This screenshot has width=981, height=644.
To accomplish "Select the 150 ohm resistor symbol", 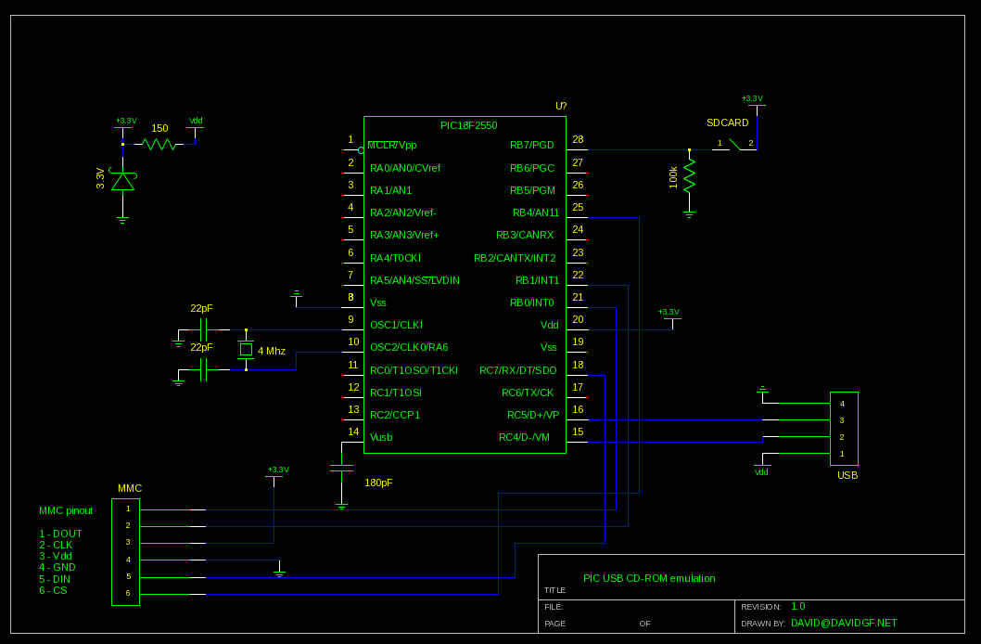I will click(159, 145).
